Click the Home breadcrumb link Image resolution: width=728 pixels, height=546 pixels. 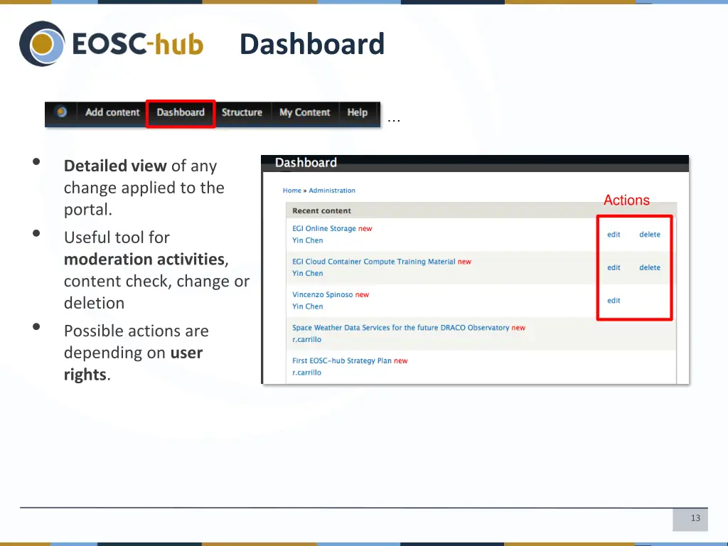292,191
